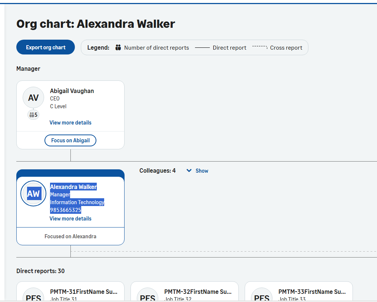The width and height of the screenshot is (377, 302).
Task: Click the Export org chart button
Action: click(46, 47)
